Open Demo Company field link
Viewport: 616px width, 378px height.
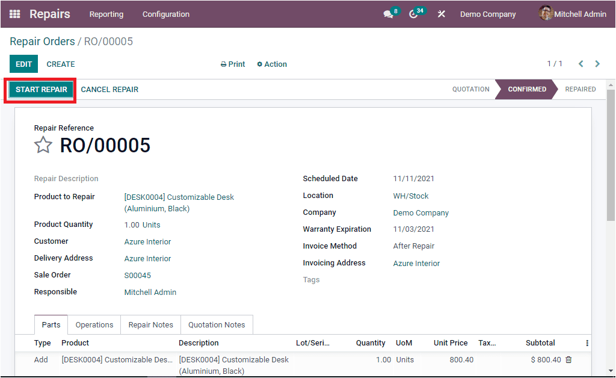[x=420, y=212]
